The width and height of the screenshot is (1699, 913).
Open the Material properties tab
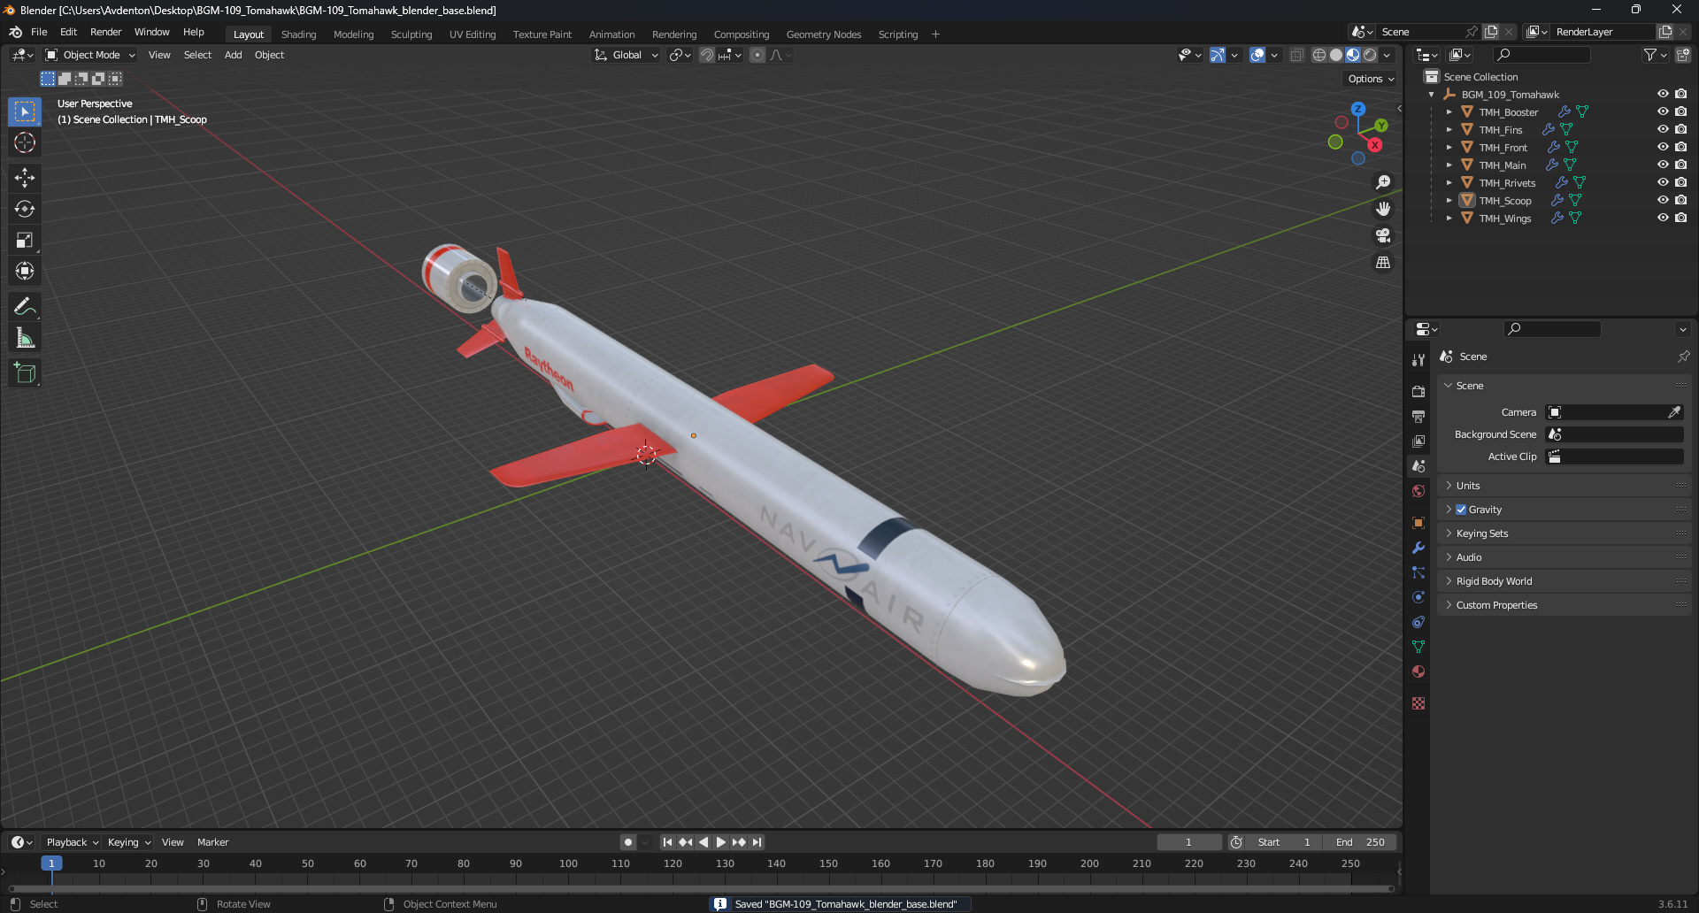1418,671
